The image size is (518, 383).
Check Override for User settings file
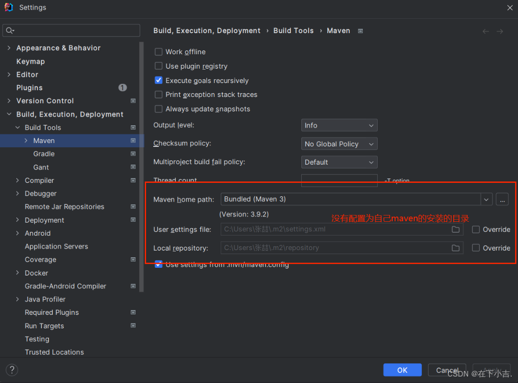pos(476,229)
